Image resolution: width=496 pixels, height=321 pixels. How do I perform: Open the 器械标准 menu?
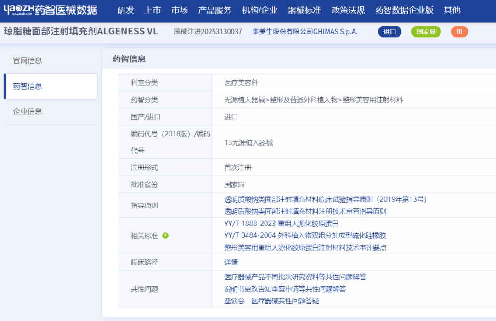(x=304, y=10)
